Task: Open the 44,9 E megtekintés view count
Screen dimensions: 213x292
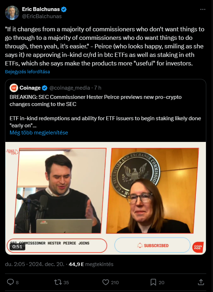Action: pos(91,264)
